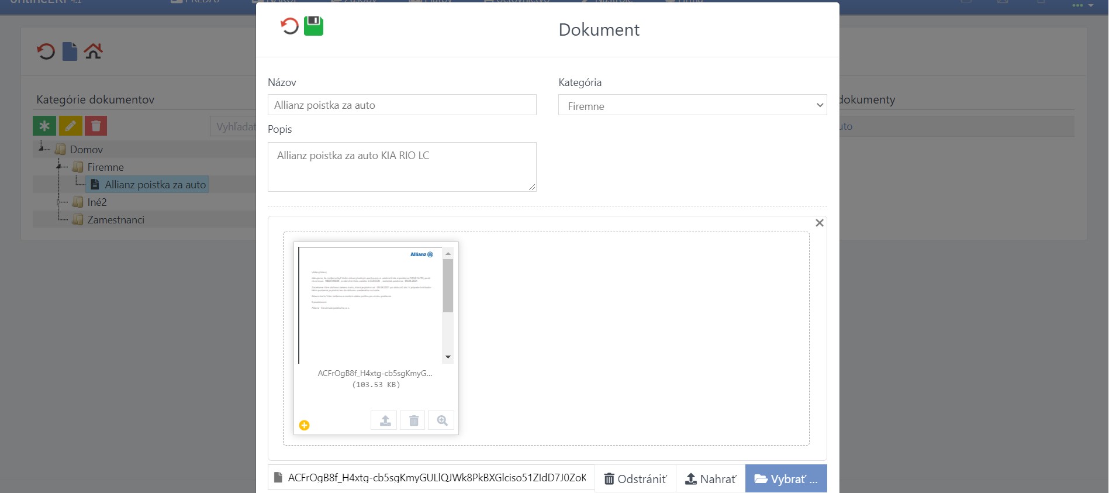This screenshot has width=1109, height=493.
Task: Delete the category with the red trash button
Action: pyautogui.click(x=96, y=126)
